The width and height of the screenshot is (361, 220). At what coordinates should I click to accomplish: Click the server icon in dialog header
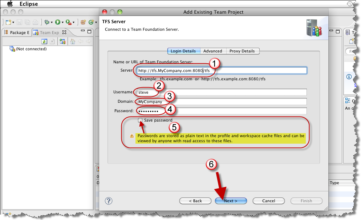click(x=314, y=28)
